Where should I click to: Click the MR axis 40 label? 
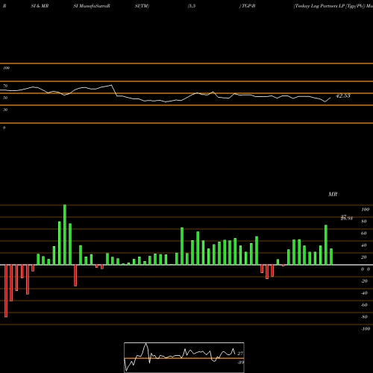[364, 245]
